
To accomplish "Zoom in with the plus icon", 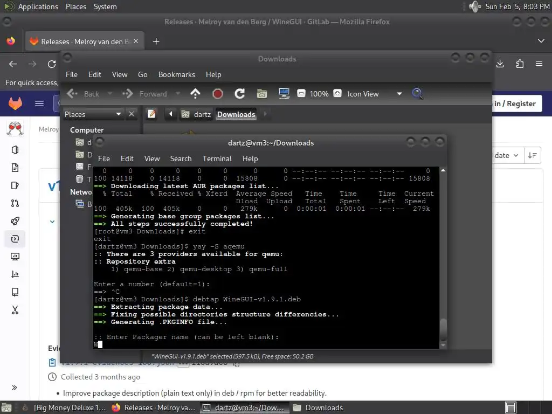I will 337,94.
